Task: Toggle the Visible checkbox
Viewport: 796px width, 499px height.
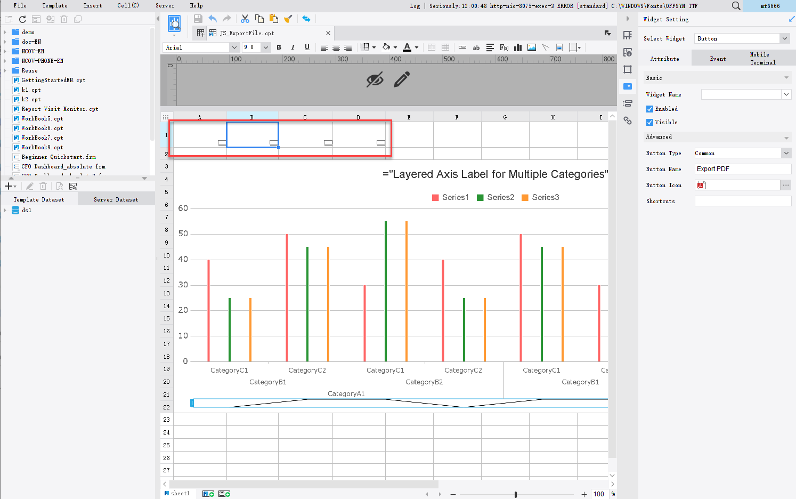Action: coord(649,122)
